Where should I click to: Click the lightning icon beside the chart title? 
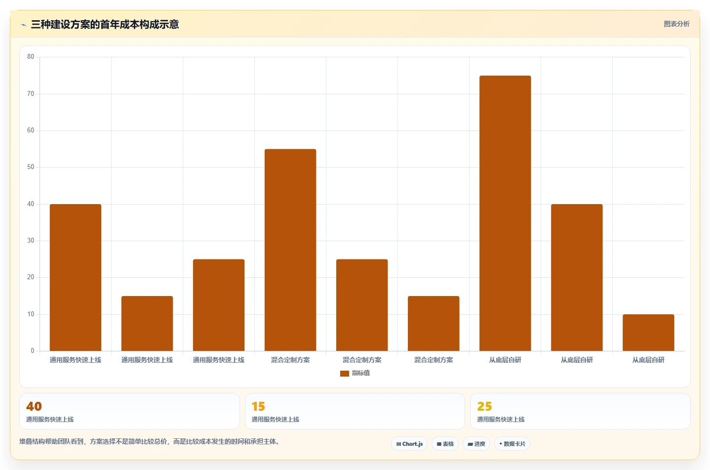coord(23,25)
